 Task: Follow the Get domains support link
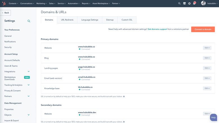pyautogui.click(x=157, y=29)
